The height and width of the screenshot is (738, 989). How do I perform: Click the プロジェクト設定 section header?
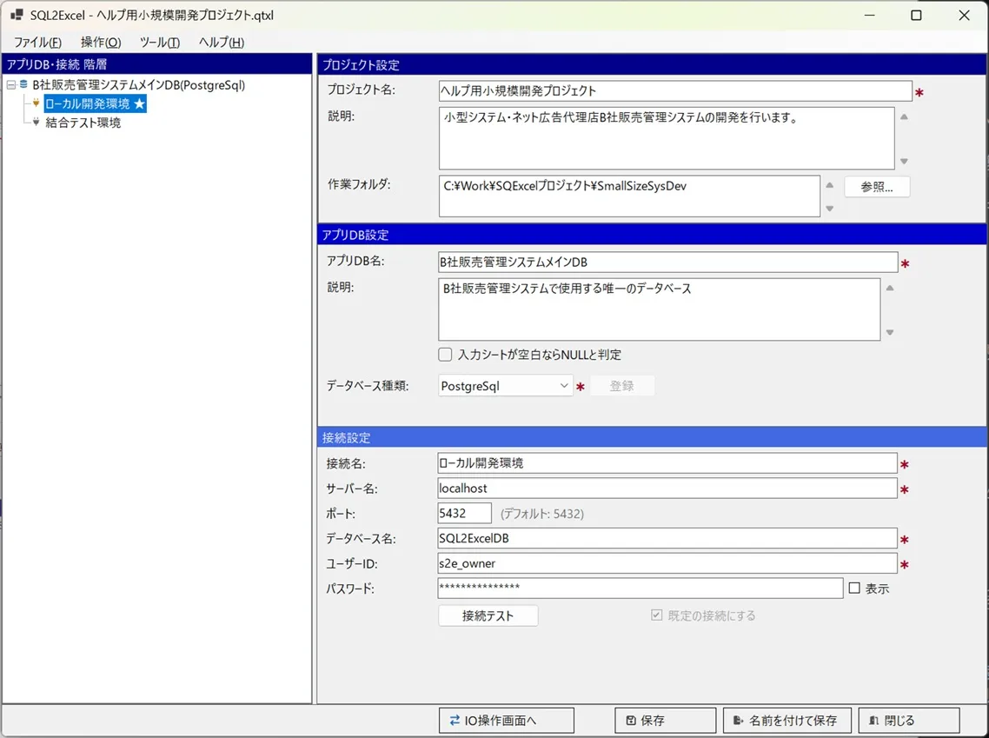[x=652, y=64]
